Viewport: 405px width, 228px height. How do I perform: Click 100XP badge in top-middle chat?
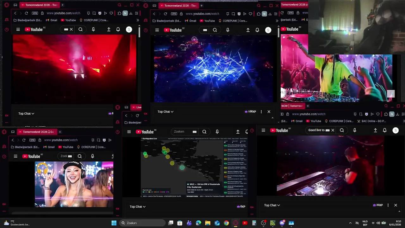click(x=250, y=111)
